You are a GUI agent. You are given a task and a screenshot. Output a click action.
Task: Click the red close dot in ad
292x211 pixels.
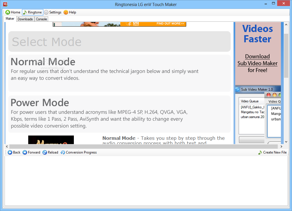(269, 95)
